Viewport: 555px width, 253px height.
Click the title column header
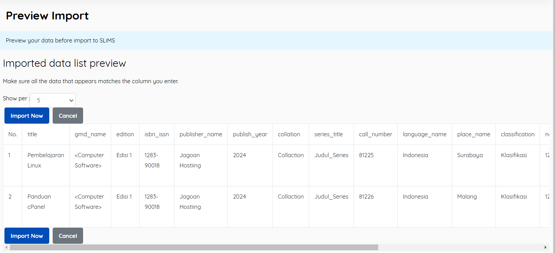[46, 134]
